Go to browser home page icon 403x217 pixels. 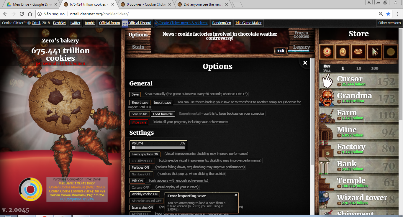pyautogui.click(x=30, y=14)
